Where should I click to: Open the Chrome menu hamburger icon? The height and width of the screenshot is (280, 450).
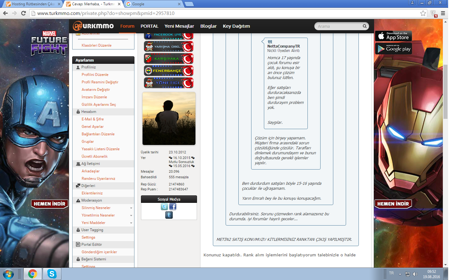click(443, 13)
